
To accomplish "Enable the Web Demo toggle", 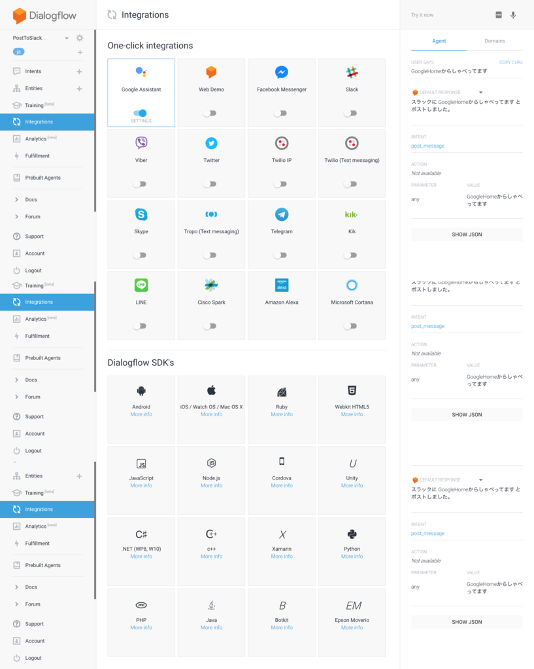I will tap(210, 113).
